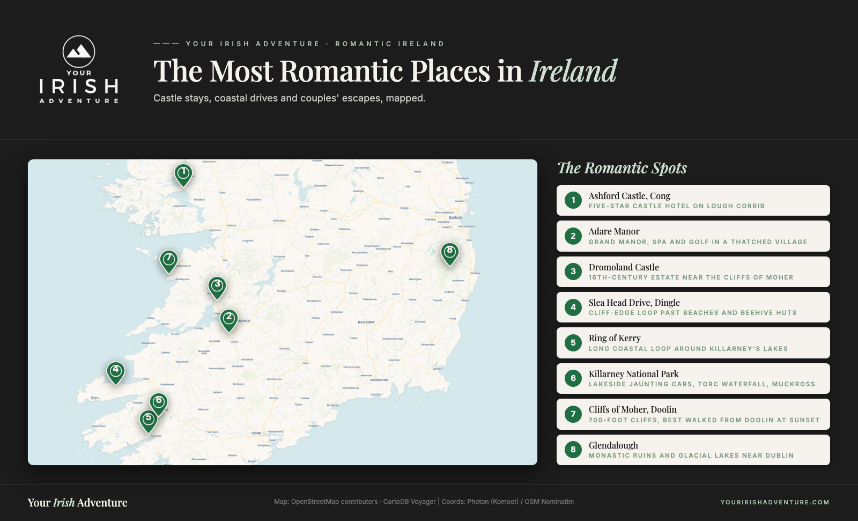
Task: Click the IRISH wordmark text under the logo
Action: (x=79, y=86)
